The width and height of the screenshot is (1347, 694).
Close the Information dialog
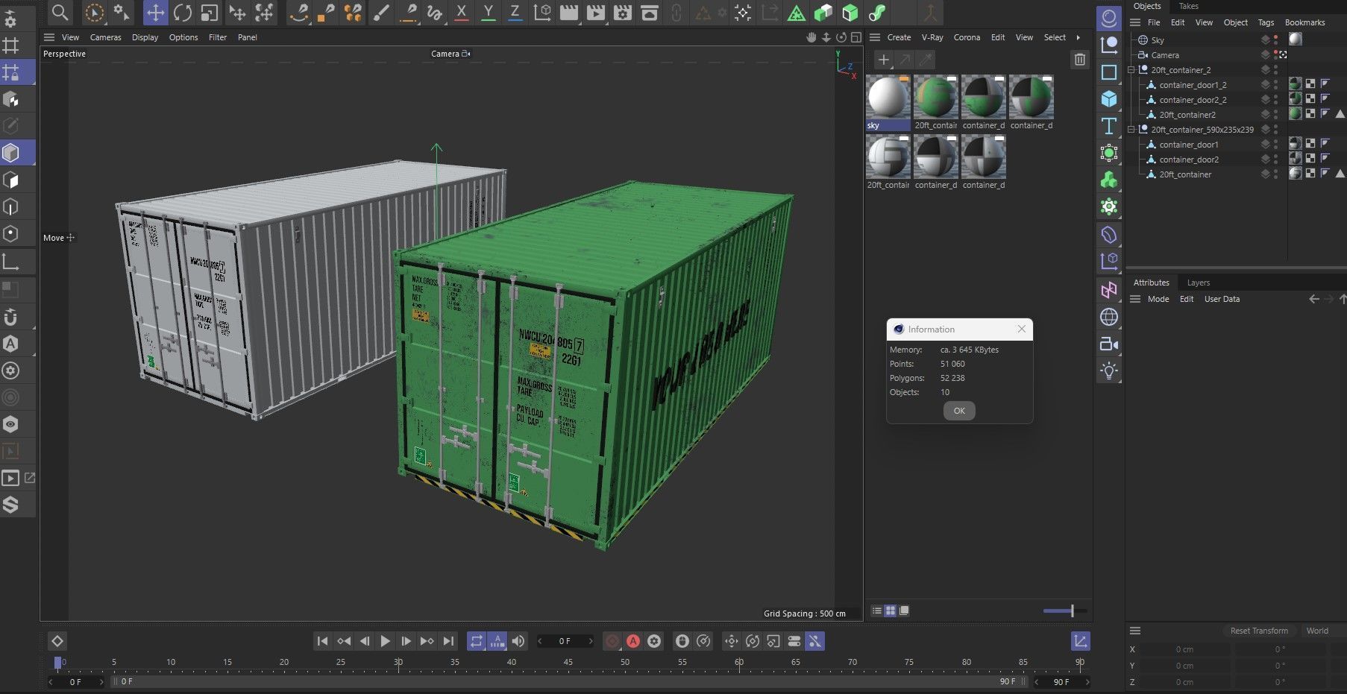tap(1022, 329)
